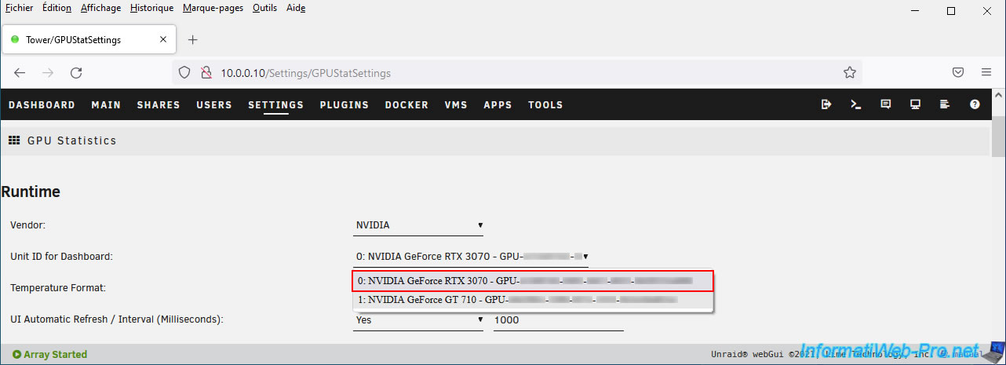The width and height of the screenshot is (1006, 365).
Task: Click the Unraid logout icon
Action: click(826, 104)
